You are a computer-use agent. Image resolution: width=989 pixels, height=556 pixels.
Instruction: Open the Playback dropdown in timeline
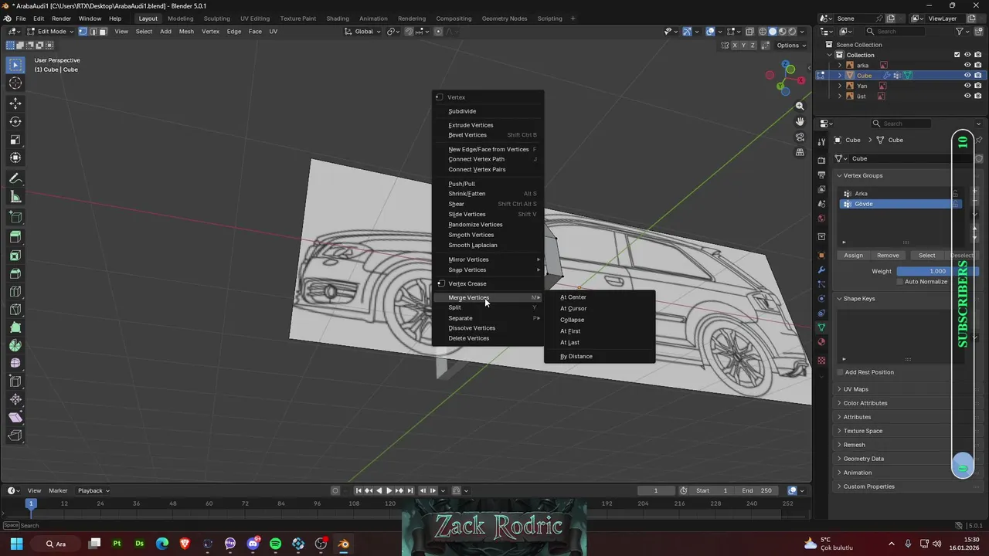coord(93,490)
